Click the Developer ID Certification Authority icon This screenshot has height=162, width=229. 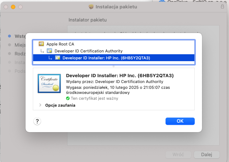pos(49,51)
